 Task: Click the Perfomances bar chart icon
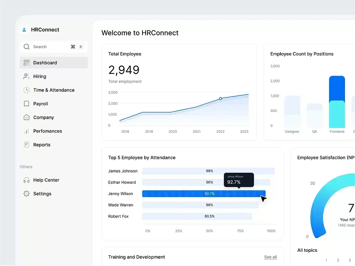click(26, 131)
